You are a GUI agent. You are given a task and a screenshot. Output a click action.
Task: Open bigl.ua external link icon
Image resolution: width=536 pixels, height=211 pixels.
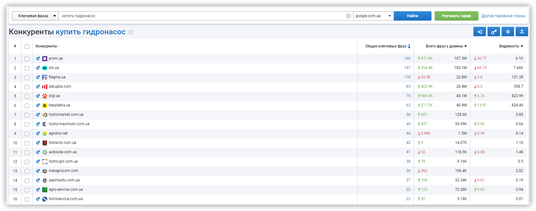38,96
